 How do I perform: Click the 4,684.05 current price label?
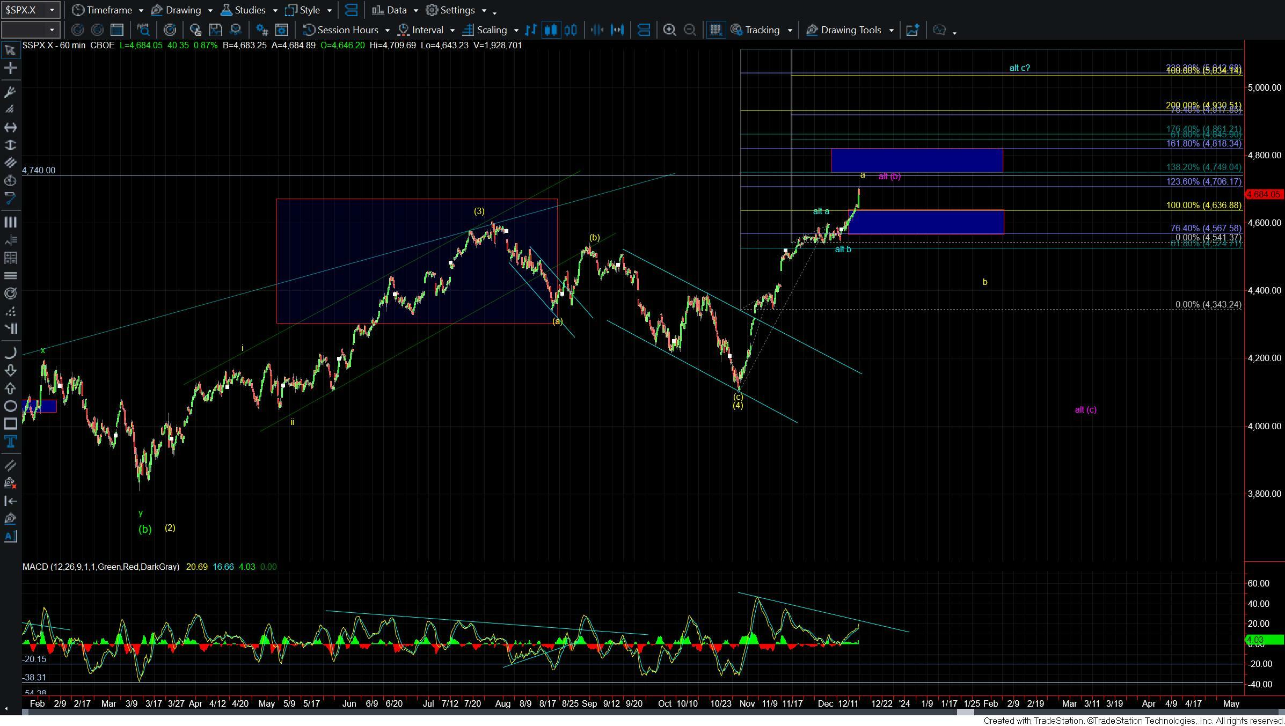click(1264, 194)
